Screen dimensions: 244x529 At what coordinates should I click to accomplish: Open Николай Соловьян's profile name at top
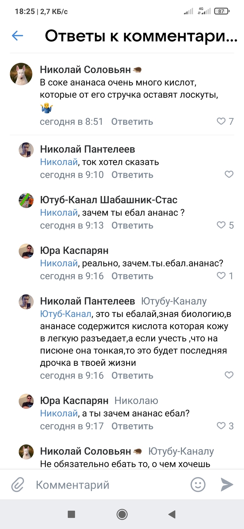click(x=85, y=70)
